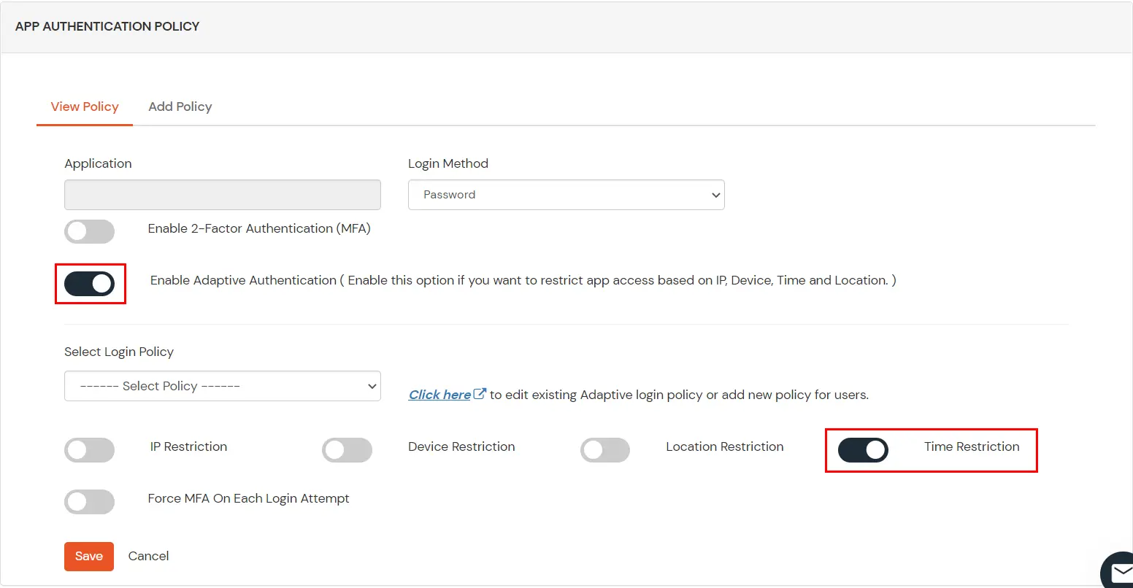The width and height of the screenshot is (1133, 588).
Task: Choose Password in the Login Method selector
Action: pyautogui.click(x=566, y=195)
